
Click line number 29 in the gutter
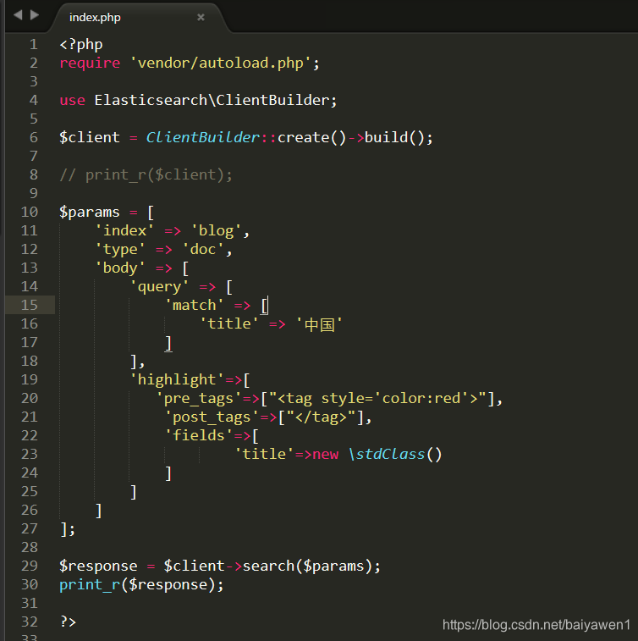pyautogui.click(x=30, y=566)
